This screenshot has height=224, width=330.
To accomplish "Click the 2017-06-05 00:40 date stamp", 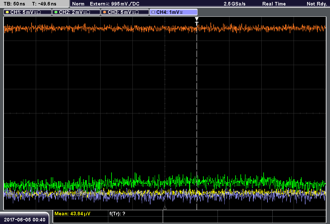I will pos(24,219).
